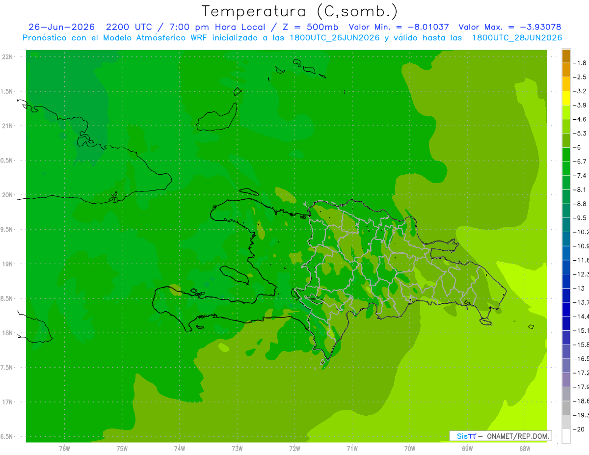This screenshot has width=589, height=455.
Task: Click "1800UTC_28JUN2026" valid-until time text
Action: (x=517, y=38)
